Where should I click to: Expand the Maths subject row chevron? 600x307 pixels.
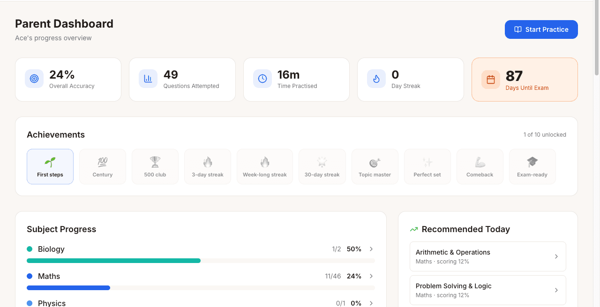point(371,276)
